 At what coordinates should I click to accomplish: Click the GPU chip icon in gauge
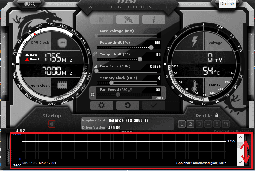pos(62,43)
